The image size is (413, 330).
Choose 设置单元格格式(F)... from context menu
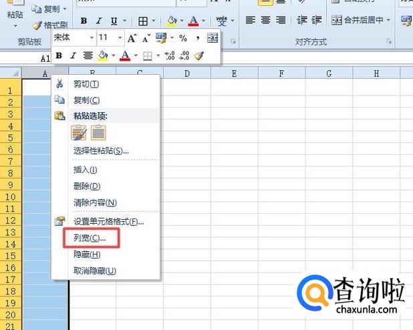click(x=106, y=222)
